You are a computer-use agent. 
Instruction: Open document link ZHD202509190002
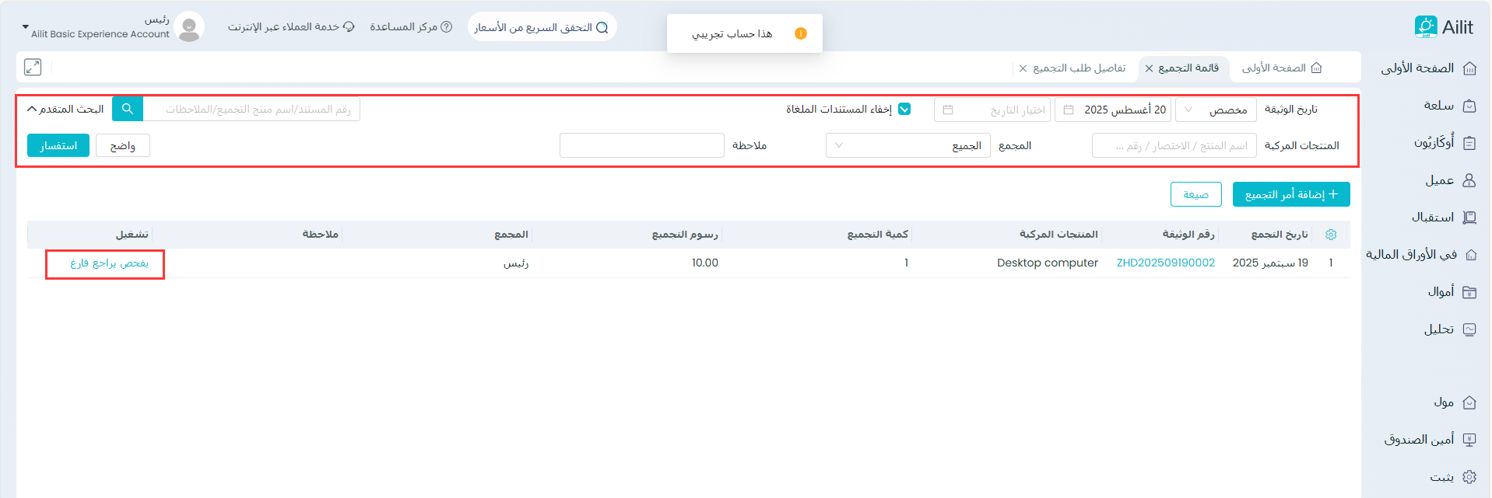tap(1165, 263)
